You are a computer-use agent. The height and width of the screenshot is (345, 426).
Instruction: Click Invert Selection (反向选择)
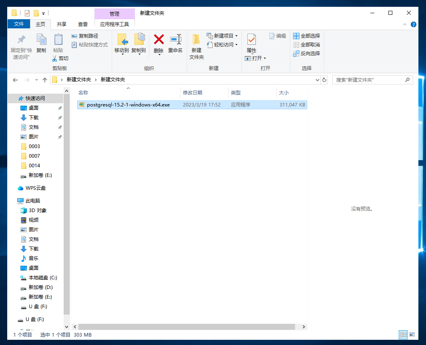(x=307, y=53)
